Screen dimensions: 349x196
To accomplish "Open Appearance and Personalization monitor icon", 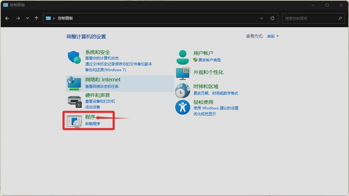I will pos(183,73).
